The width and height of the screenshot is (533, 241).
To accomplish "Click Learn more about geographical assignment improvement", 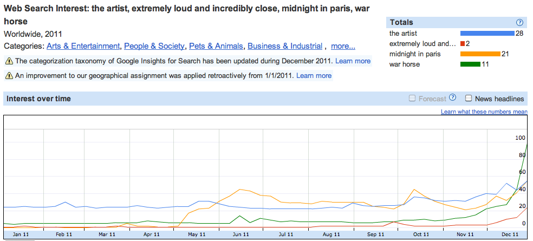I will point(314,76).
